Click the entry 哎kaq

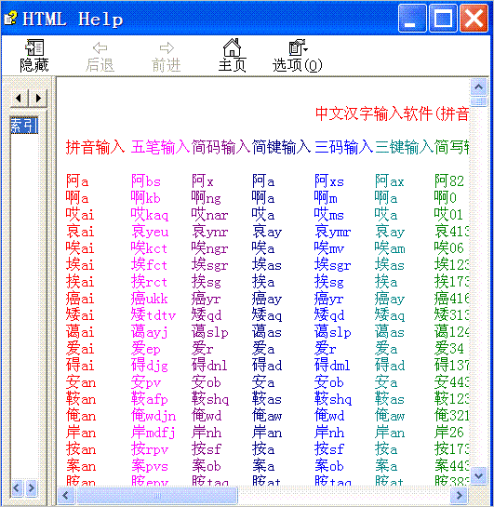tap(150, 215)
